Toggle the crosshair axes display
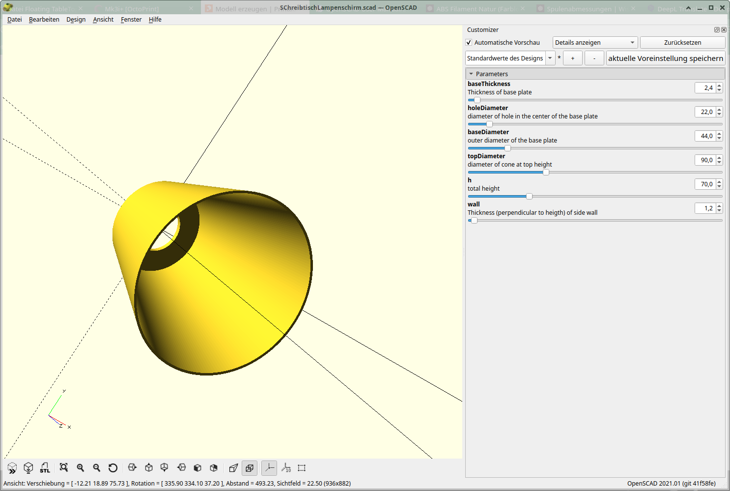This screenshot has height=491, width=730. coord(269,468)
